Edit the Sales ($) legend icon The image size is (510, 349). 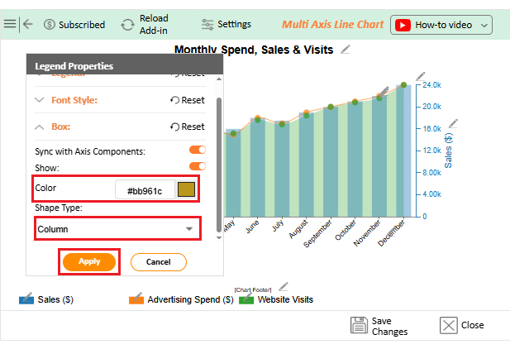[26, 298]
